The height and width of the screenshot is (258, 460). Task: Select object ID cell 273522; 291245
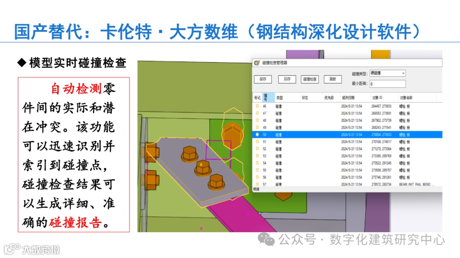point(381,163)
